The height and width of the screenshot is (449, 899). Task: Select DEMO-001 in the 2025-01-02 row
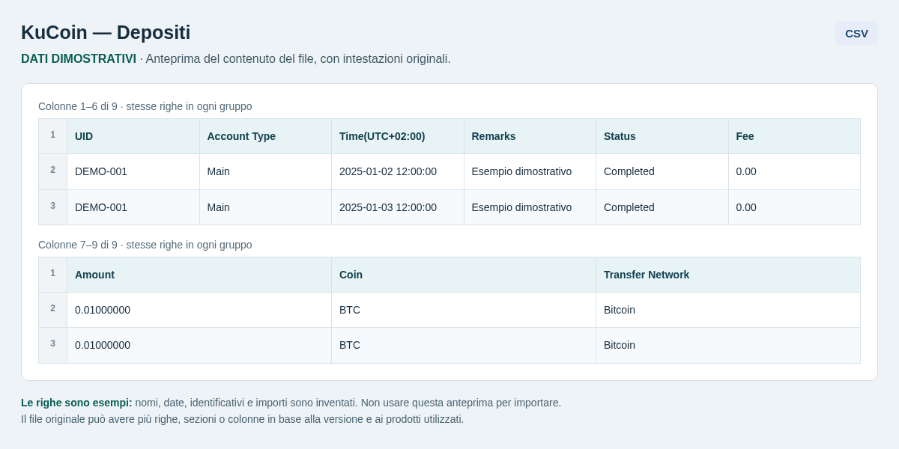pos(101,171)
